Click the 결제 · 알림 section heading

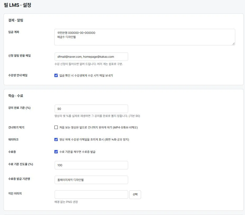point(16,20)
